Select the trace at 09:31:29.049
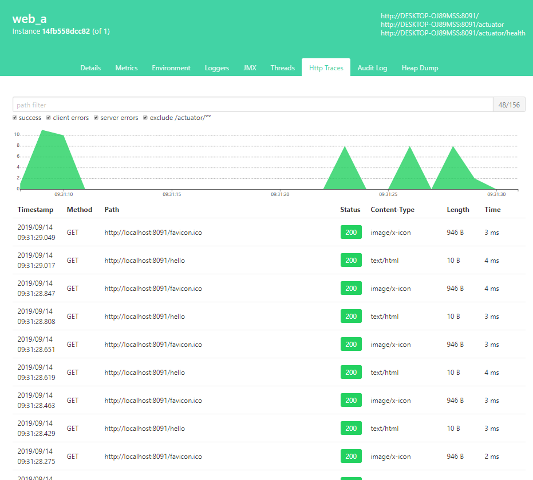 pyautogui.click(x=269, y=233)
